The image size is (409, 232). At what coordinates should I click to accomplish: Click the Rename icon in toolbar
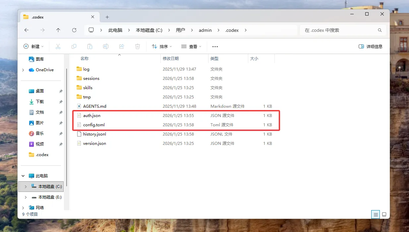coord(106,47)
